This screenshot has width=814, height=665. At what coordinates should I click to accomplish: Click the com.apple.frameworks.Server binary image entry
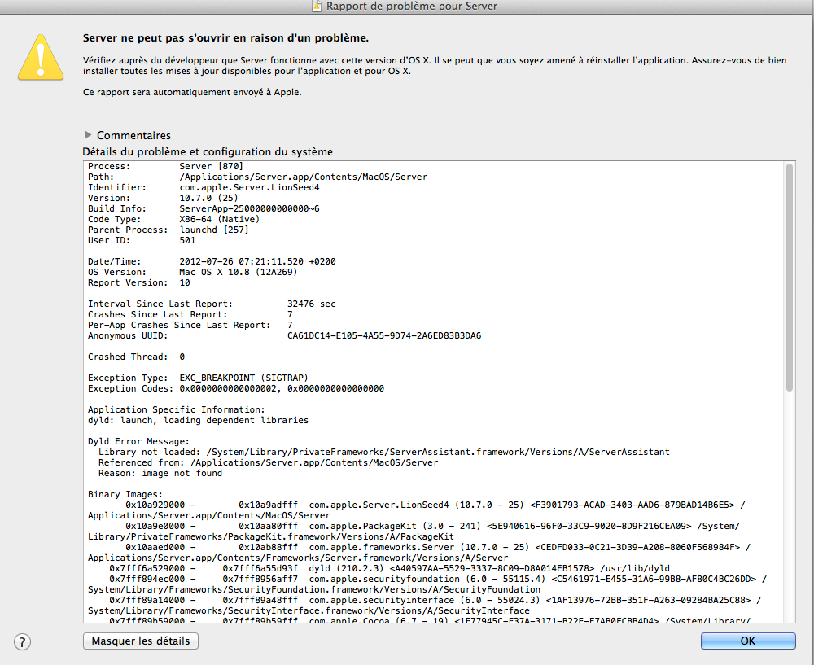419,553
